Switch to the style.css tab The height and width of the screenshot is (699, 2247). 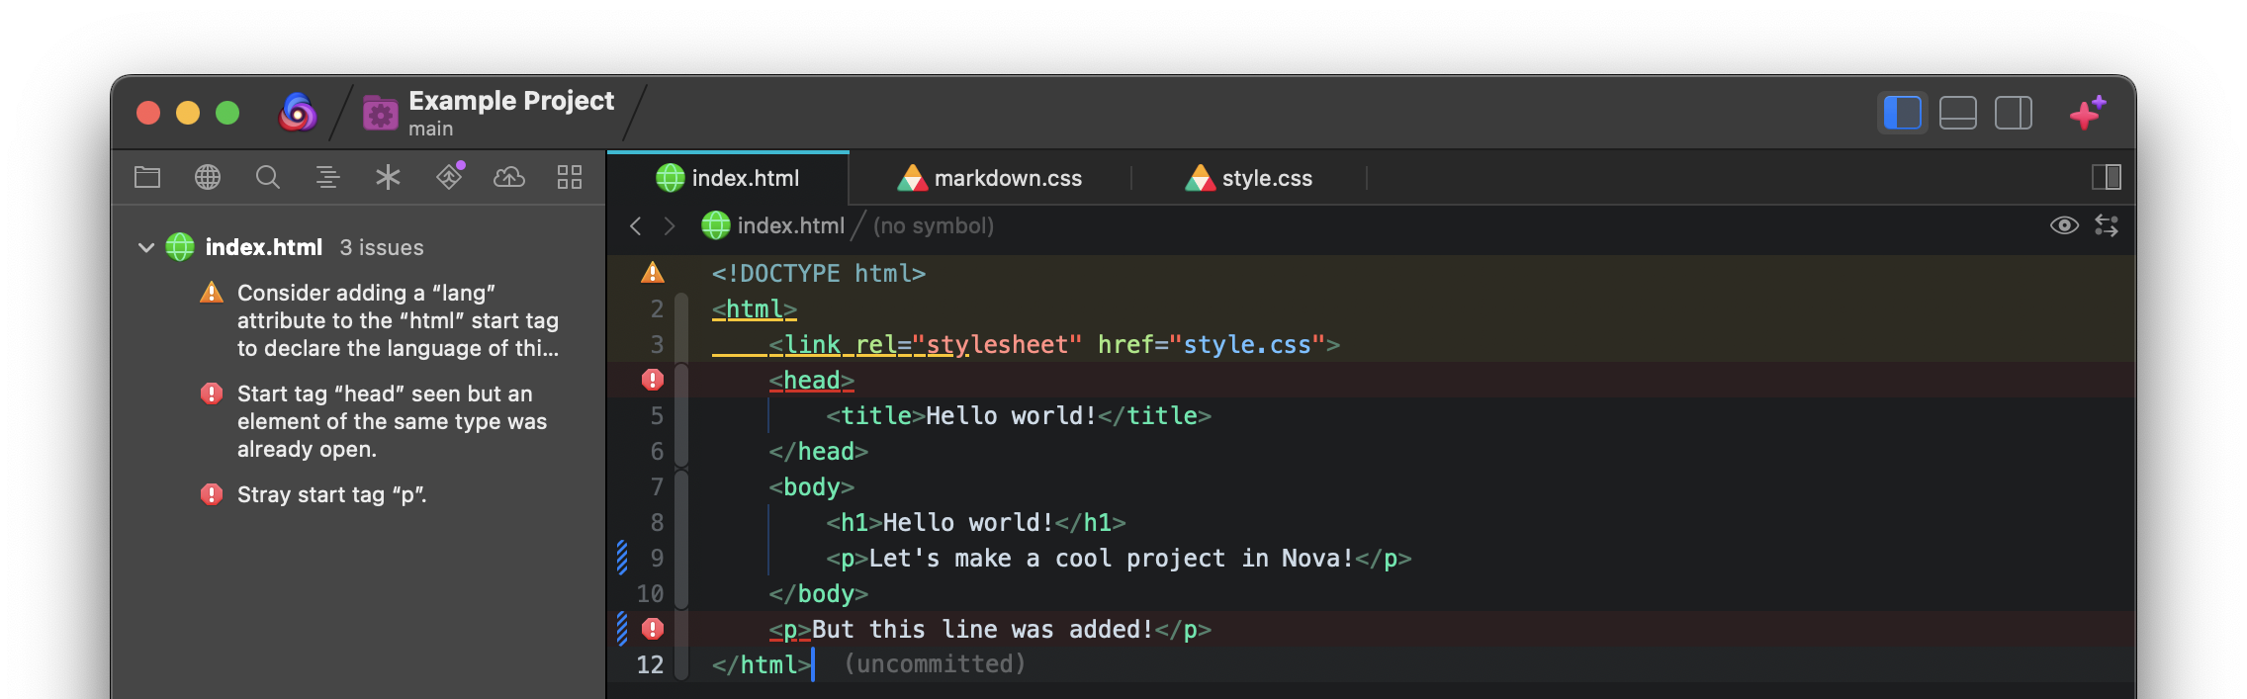click(x=1249, y=178)
